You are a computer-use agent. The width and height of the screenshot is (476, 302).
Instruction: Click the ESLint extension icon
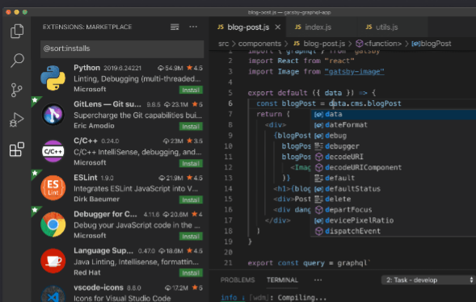(53, 187)
